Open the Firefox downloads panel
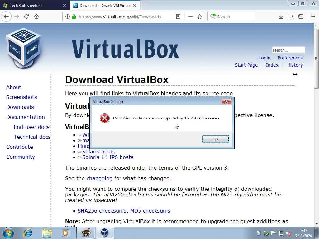 click(x=281, y=17)
